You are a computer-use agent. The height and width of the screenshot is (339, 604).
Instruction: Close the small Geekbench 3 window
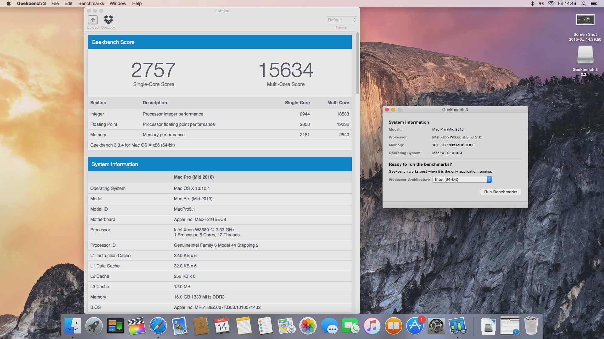click(387, 110)
